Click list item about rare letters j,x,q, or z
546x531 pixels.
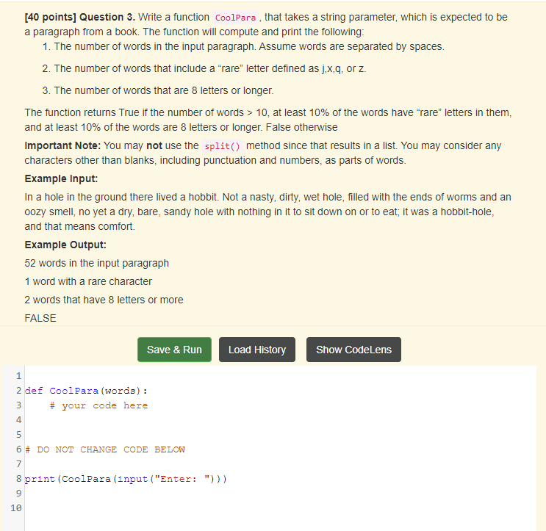(x=204, y=68)
